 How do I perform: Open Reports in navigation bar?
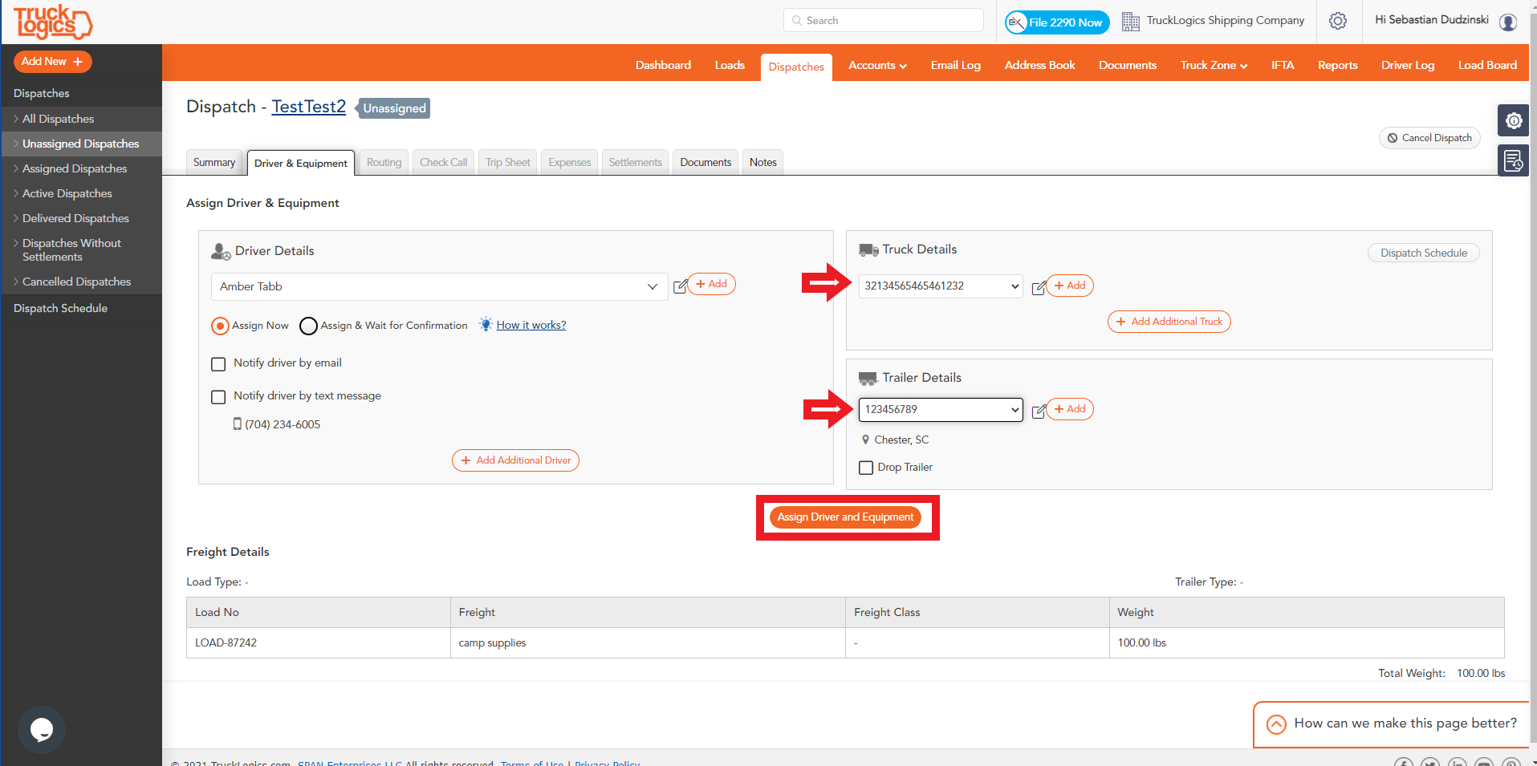[x=1337, y=65]
